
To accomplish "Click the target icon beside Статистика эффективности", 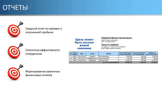I will click(x=15, y=51).
